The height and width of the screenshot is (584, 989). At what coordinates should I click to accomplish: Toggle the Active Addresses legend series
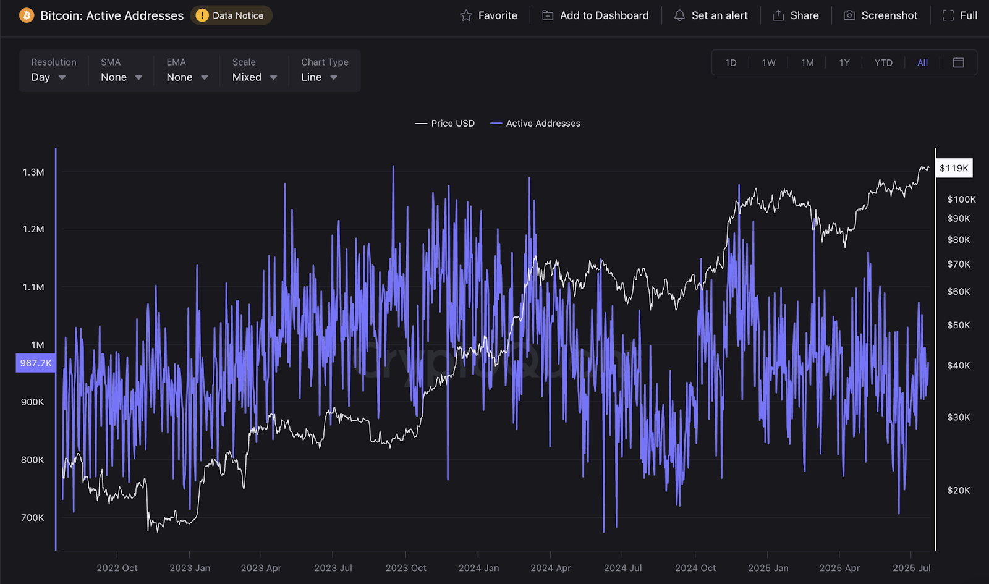(535, 123)
